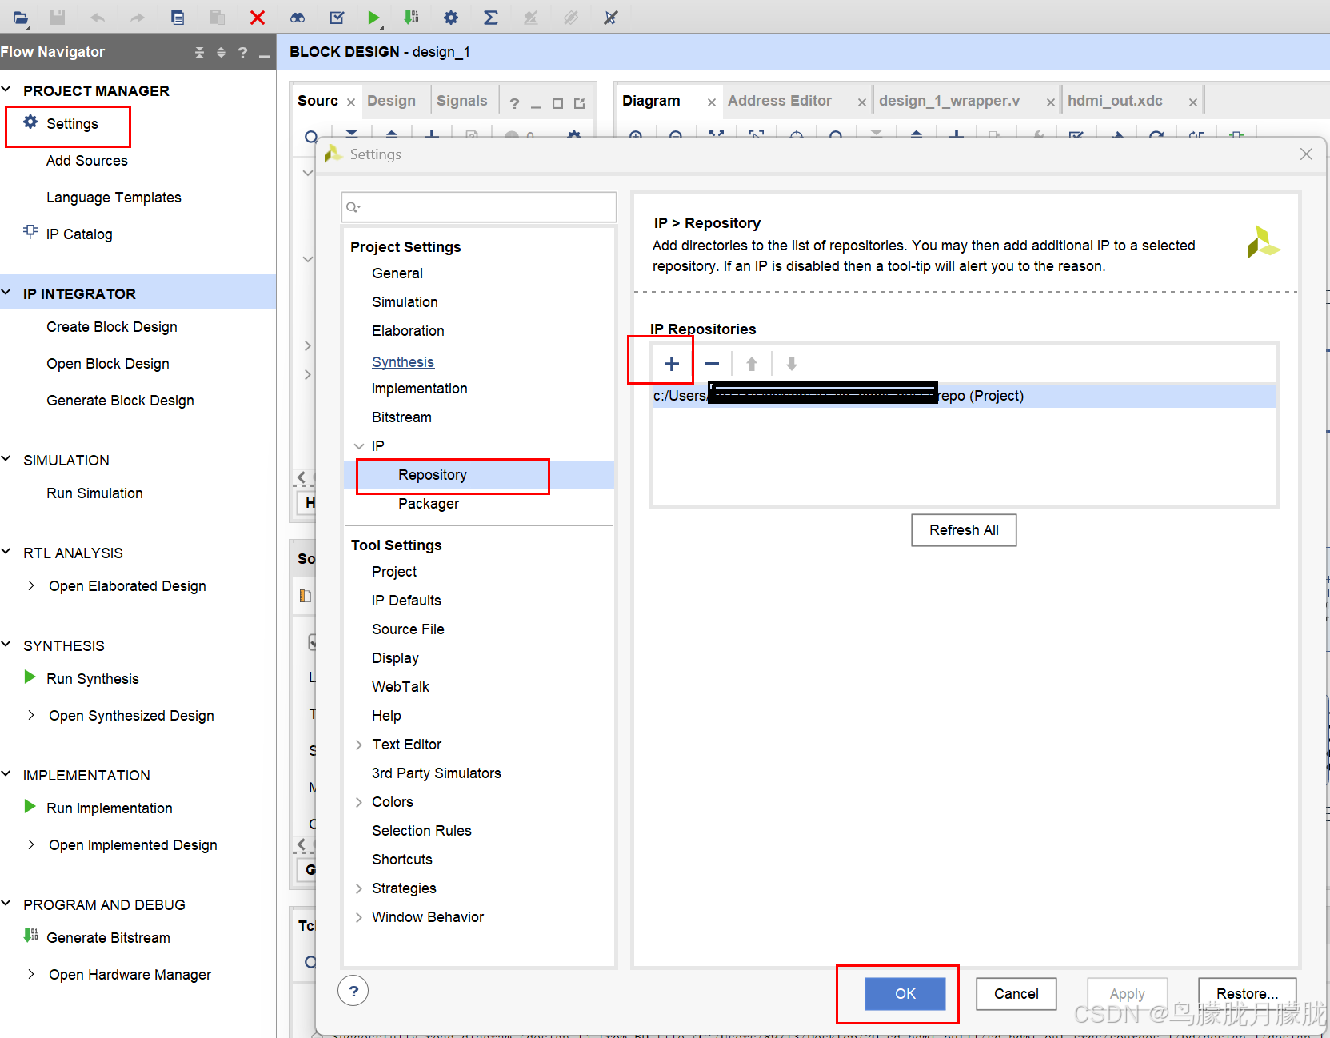Click the Paste toolbar icon

pyautogui.click(x=217, y=18)
